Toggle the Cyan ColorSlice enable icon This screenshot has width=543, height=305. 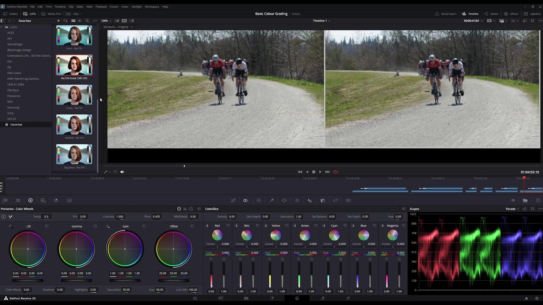[x=324, y=226]
